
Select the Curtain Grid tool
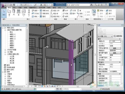tap(44, 14)
